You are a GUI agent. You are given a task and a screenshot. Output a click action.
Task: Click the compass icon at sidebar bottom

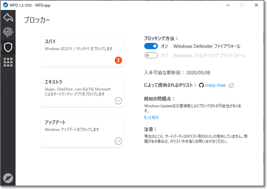point(8,178)
